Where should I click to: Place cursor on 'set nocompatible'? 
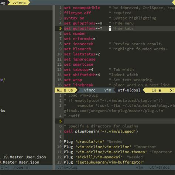click(82, 8)
